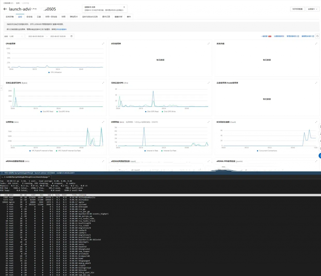
Task: Maximize the 实例云盘IOPS chart
Action: point(208,83)
